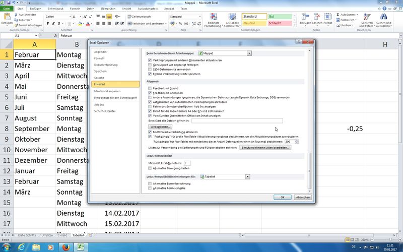
Task: Select Formeln category in options list
Action: (x=100, y=58)
